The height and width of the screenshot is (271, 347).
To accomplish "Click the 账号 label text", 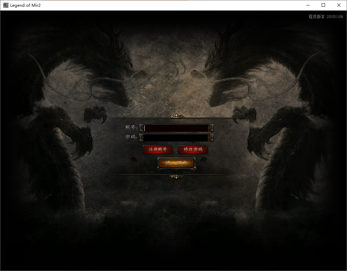I will point(131,128).
